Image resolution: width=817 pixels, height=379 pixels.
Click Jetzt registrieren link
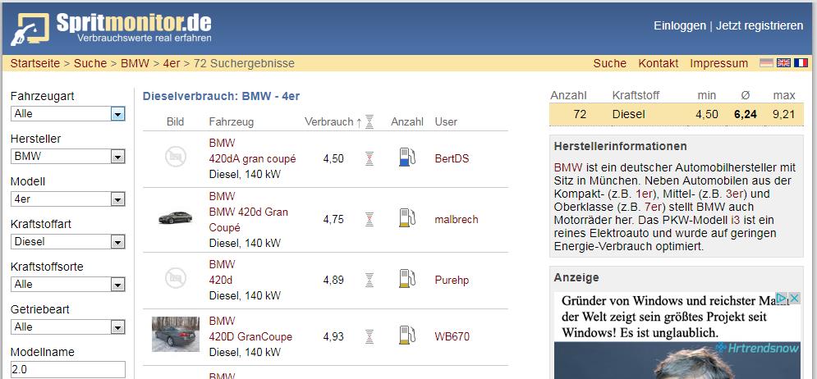(x=760, y=25)
